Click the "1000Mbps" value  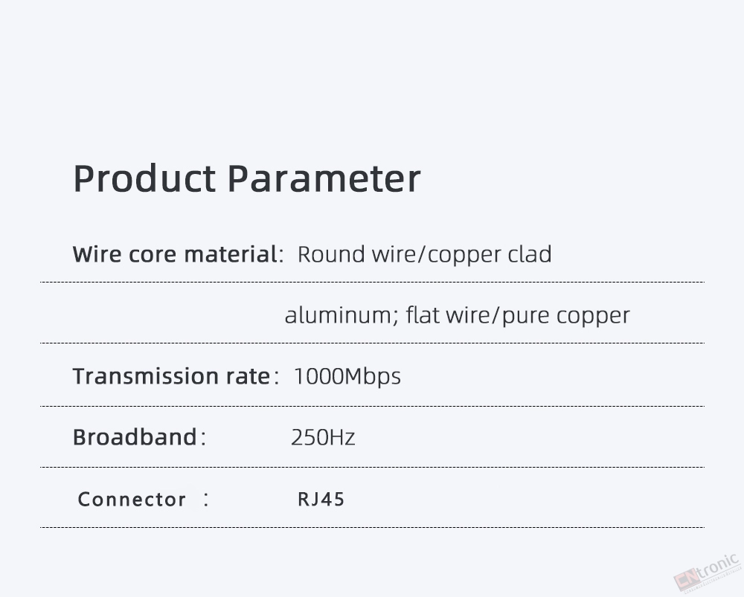(347, 376)
